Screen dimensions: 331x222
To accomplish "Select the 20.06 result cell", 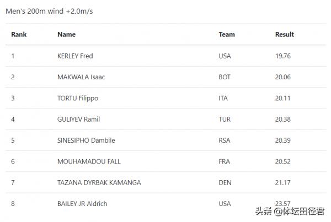I will [x=282, y=77].
